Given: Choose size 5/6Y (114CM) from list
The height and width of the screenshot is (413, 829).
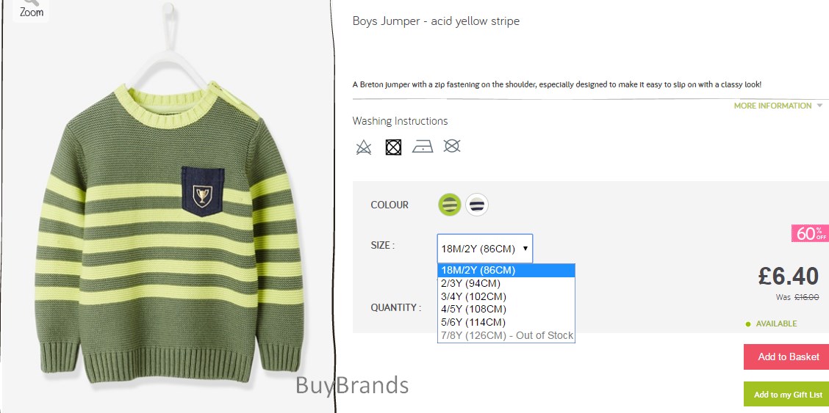Looking at the screenshot, I should click(506, 322).
